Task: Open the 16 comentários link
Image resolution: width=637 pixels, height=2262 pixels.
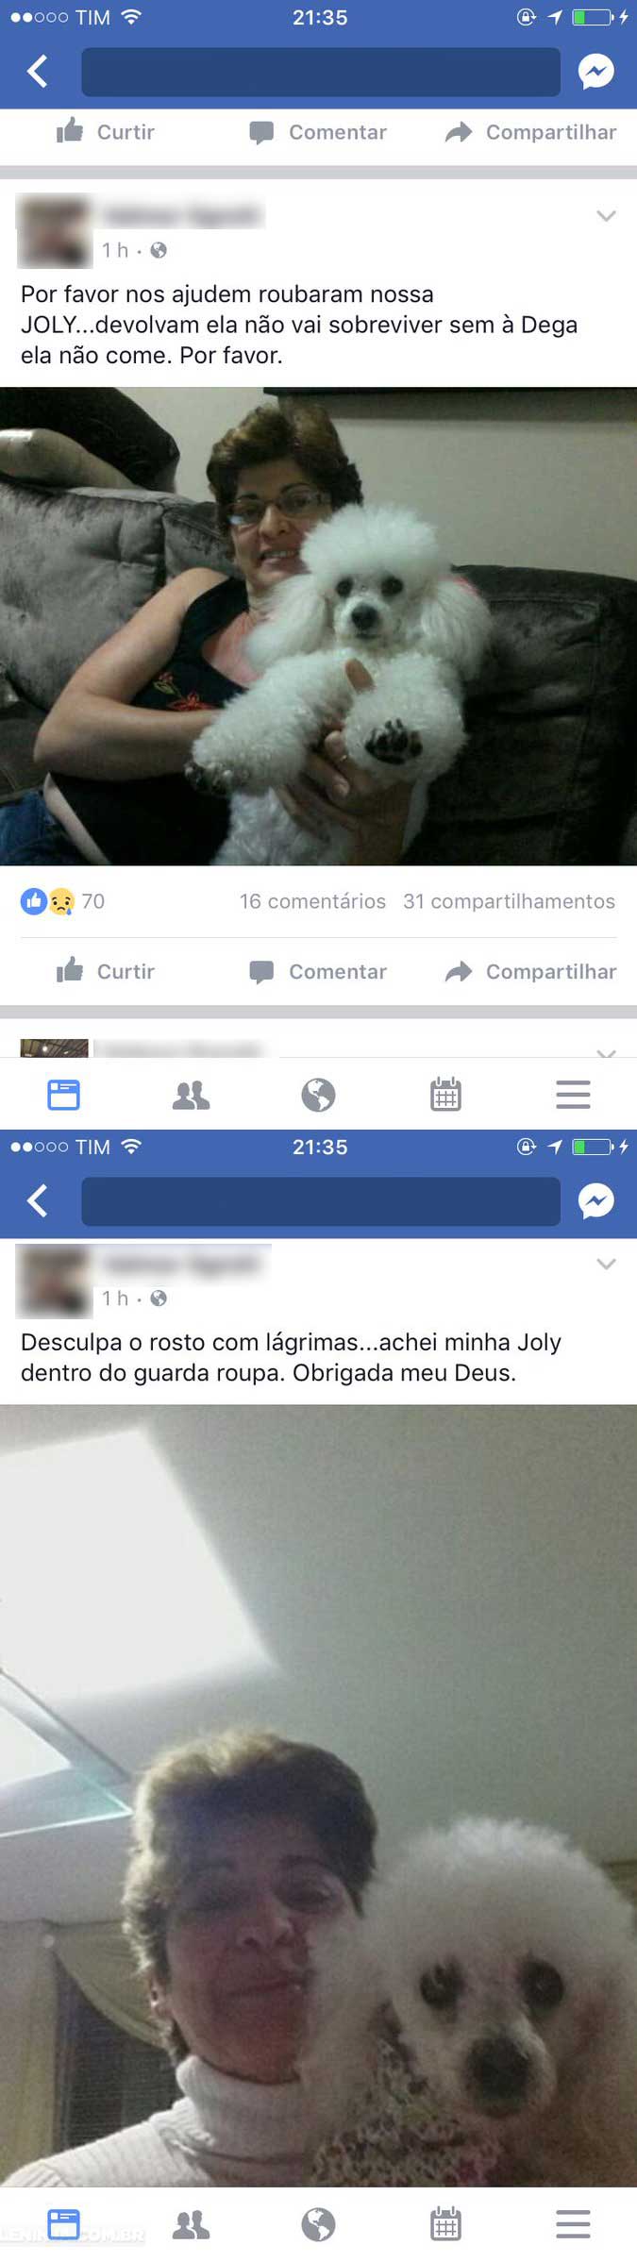Action: pyautogui.click(x=312, y=901)
